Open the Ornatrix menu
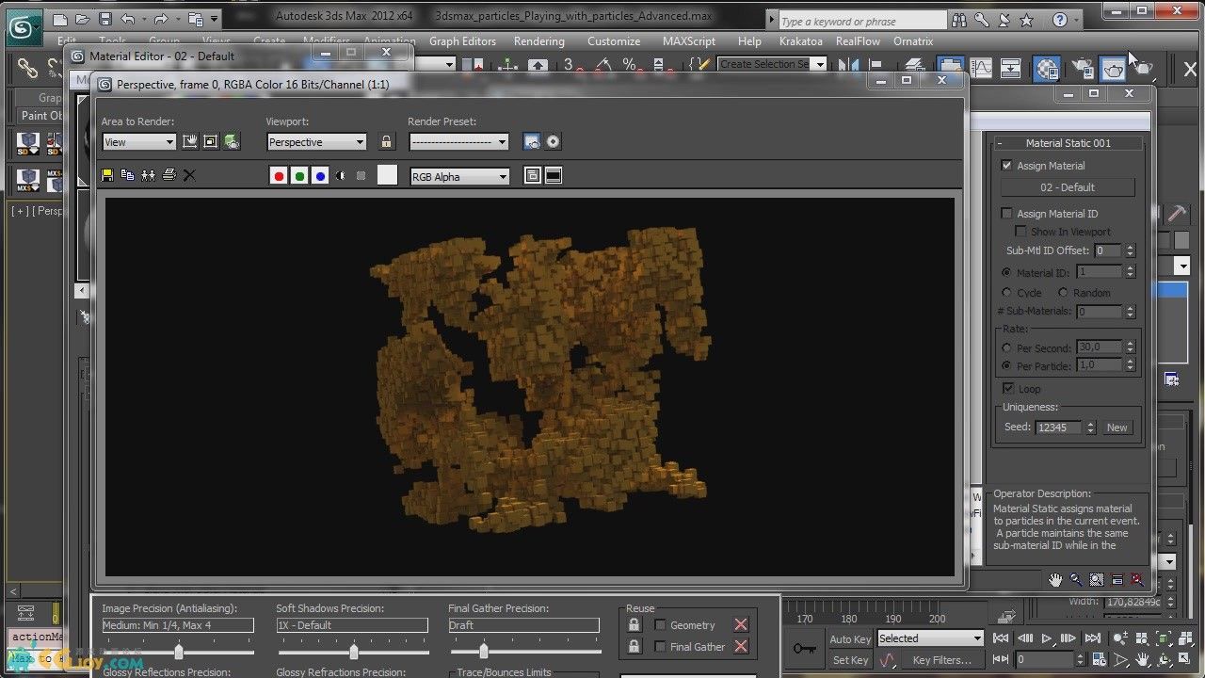Viewport: 1205px width, 678px height. 913,41
